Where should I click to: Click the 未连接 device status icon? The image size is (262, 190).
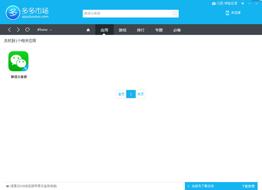click(227, 13)
